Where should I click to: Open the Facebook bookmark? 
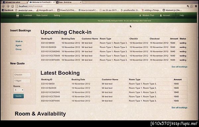(8, 10)
